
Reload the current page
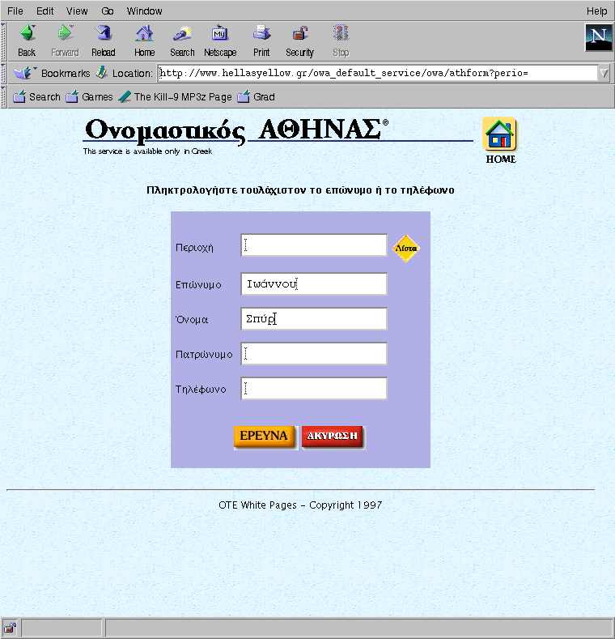pyautogui.click(x=104, y=33)
